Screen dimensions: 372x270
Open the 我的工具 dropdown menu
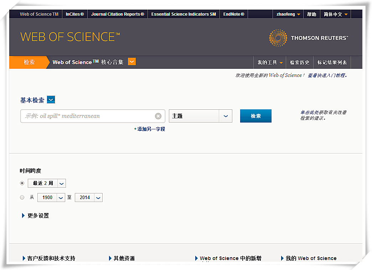[270, 62]
